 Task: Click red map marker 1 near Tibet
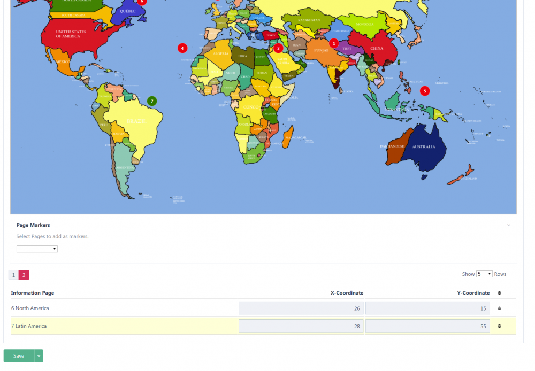334,43
